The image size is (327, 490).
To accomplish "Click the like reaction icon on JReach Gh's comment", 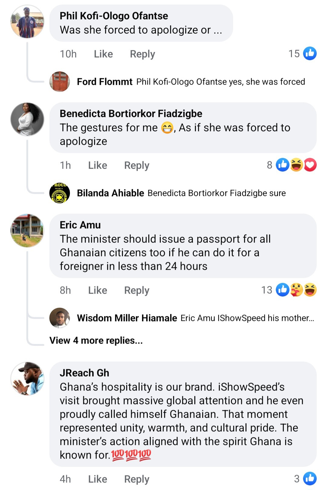I will tap(310, 478).
